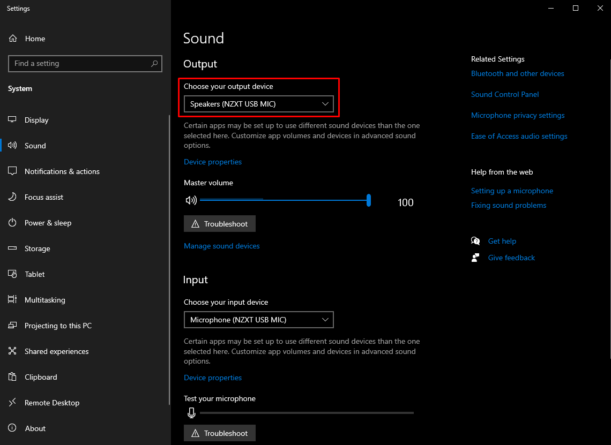This screenshot has width=611, height=445.
Task: Click the Storage drive icon
Action: coord(12,248)
